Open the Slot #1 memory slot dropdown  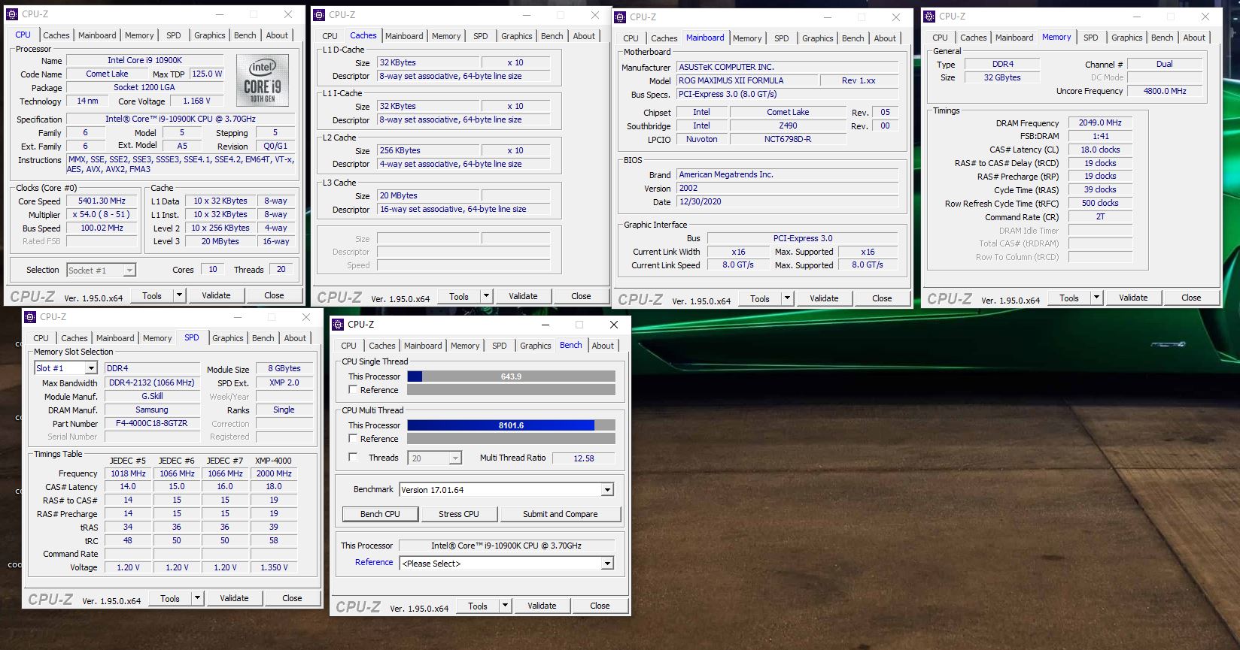click(x=66, y=368)
